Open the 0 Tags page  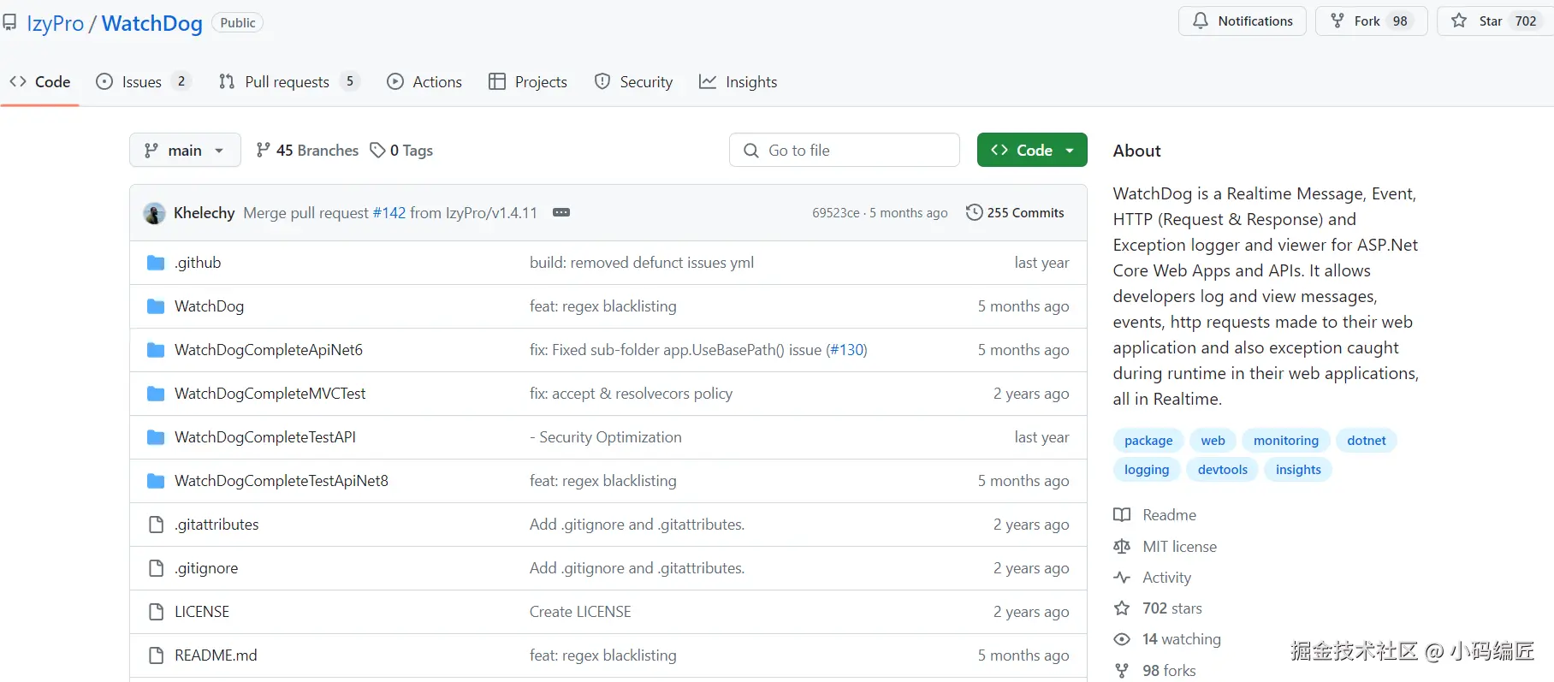tap(401, 151)
